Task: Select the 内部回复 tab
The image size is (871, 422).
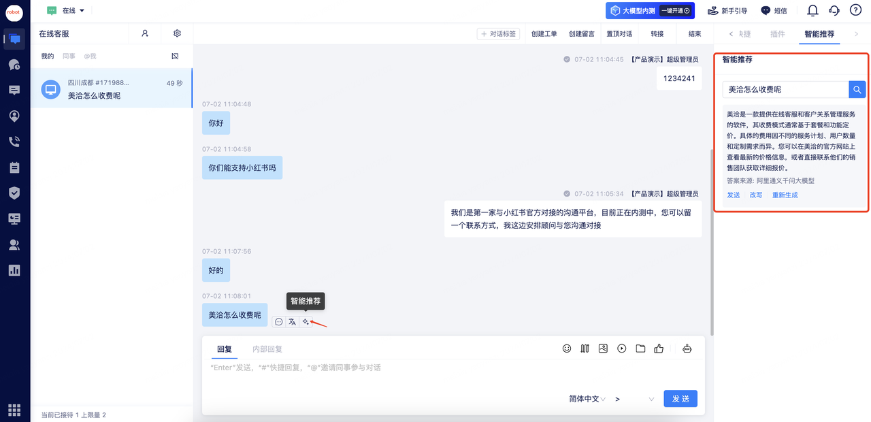Action: [x=267, y=349]
